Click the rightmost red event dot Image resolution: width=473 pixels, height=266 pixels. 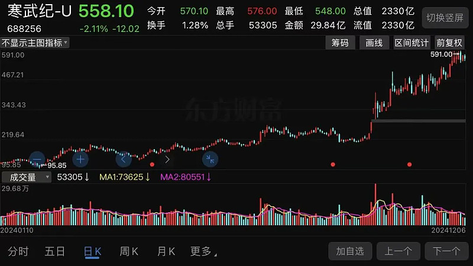pos(409,164)
